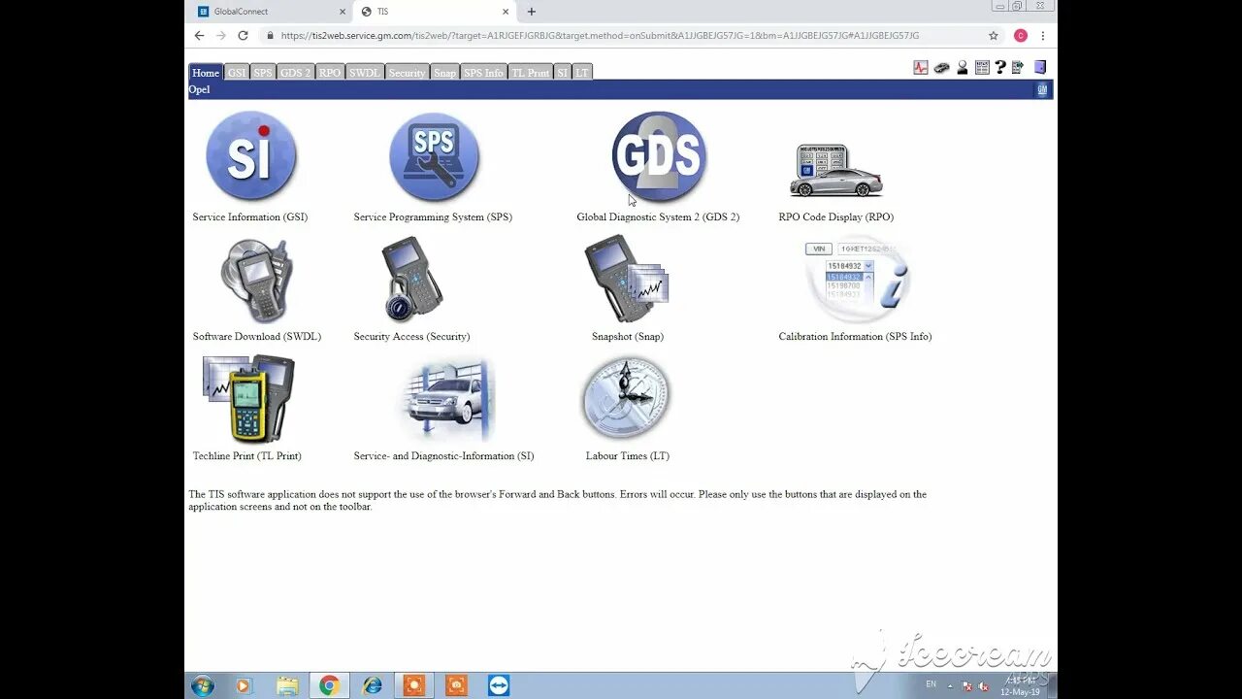Viewport: 1242px width, 699px height.
Task: Click the Techline Print (TL Print) label
Action: [x=247, y=455]
